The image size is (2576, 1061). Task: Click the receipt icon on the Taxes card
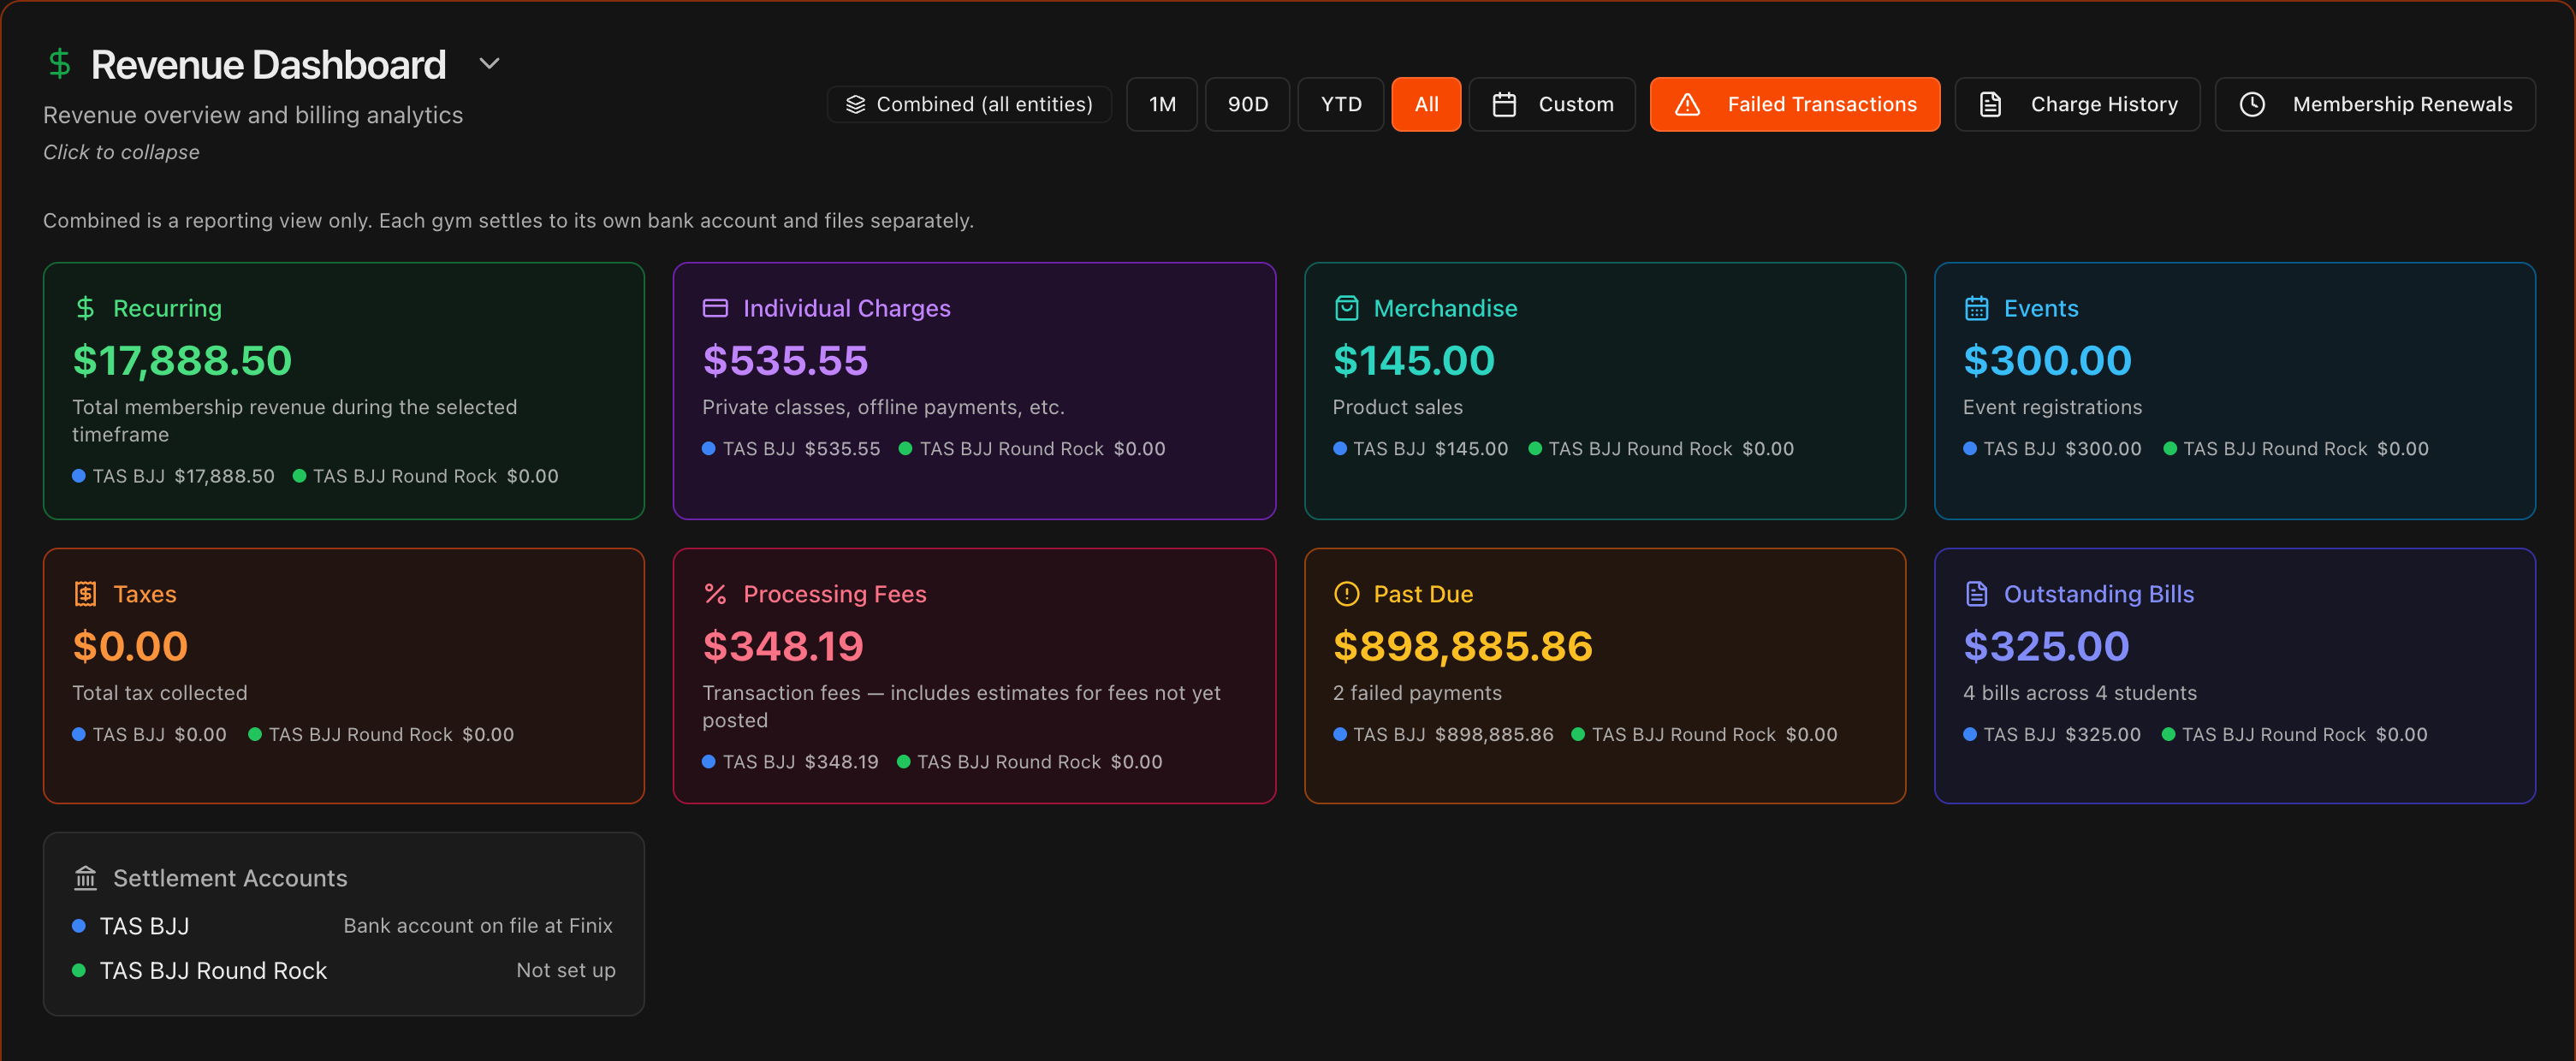tap(86, 594)
